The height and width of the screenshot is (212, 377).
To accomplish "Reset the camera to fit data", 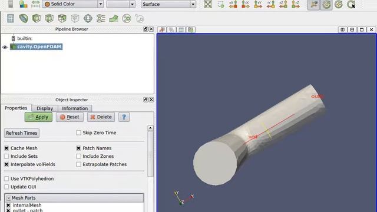I will pyautogui.click(x=208, y=4).
